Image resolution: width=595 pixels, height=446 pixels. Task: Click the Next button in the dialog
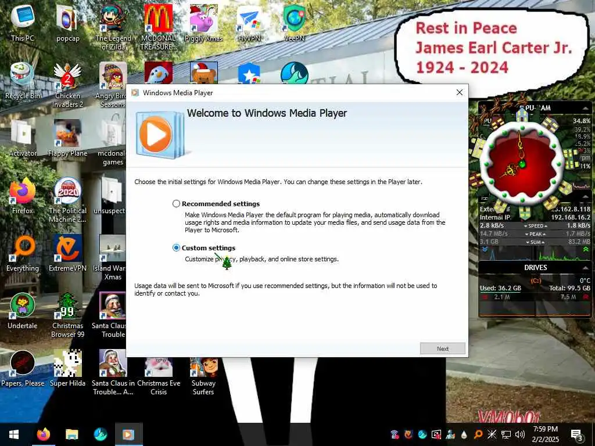[x=442, y=348]
